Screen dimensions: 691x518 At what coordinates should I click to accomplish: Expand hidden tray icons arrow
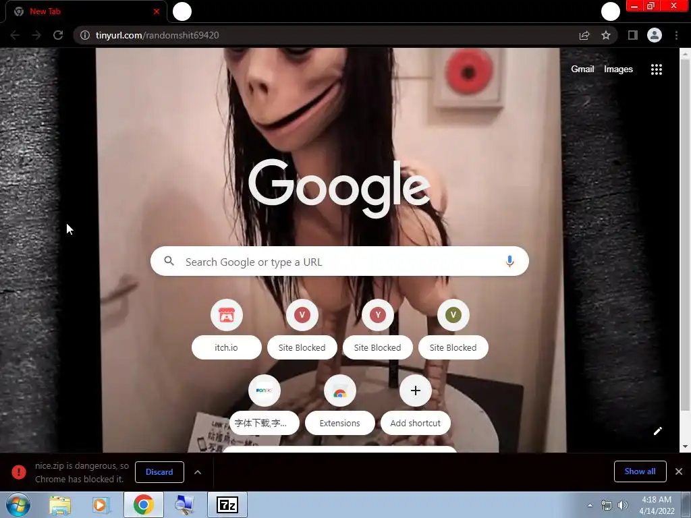[590, 505]
